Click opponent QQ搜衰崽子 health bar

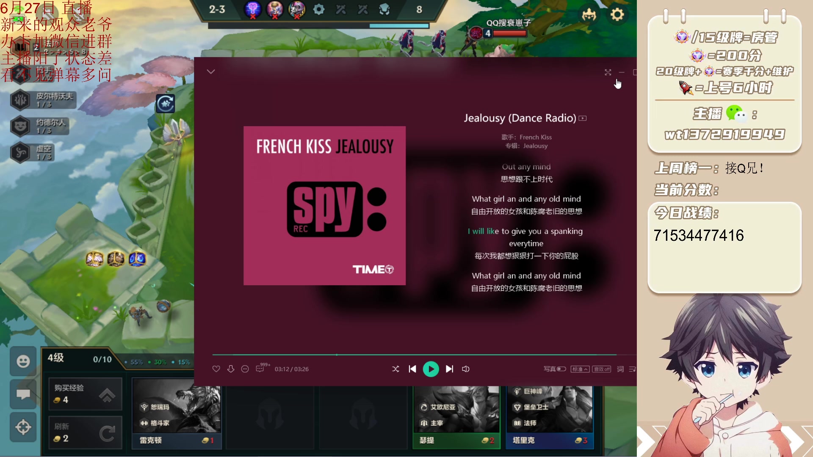pyautogui.click(x=510, y=33)
